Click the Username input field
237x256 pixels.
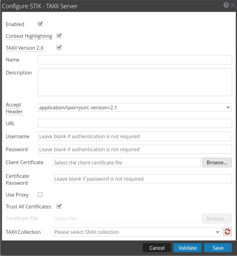coord(135,137)
